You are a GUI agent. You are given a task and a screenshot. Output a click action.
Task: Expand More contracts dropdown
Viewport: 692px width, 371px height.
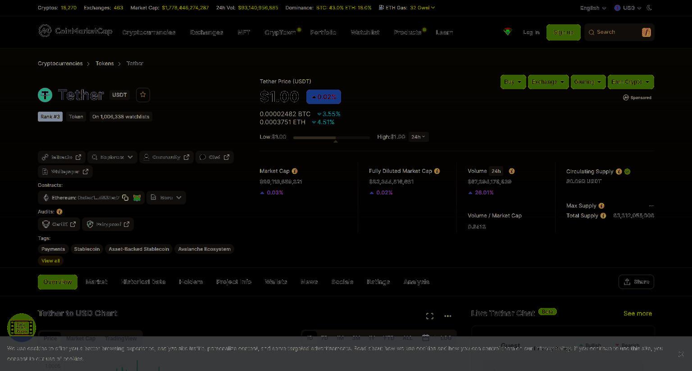[166, 198]
